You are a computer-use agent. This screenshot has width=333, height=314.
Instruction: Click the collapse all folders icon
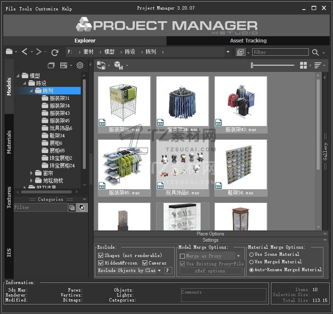(x=51, y=65)
